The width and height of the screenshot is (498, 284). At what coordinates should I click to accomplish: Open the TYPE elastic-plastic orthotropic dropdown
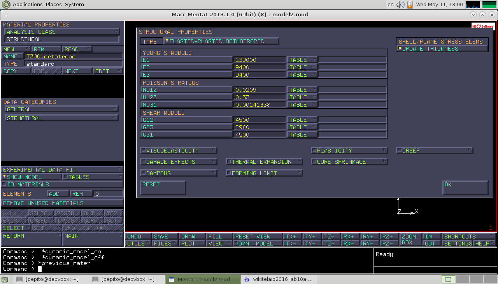(x=221, y=41)
